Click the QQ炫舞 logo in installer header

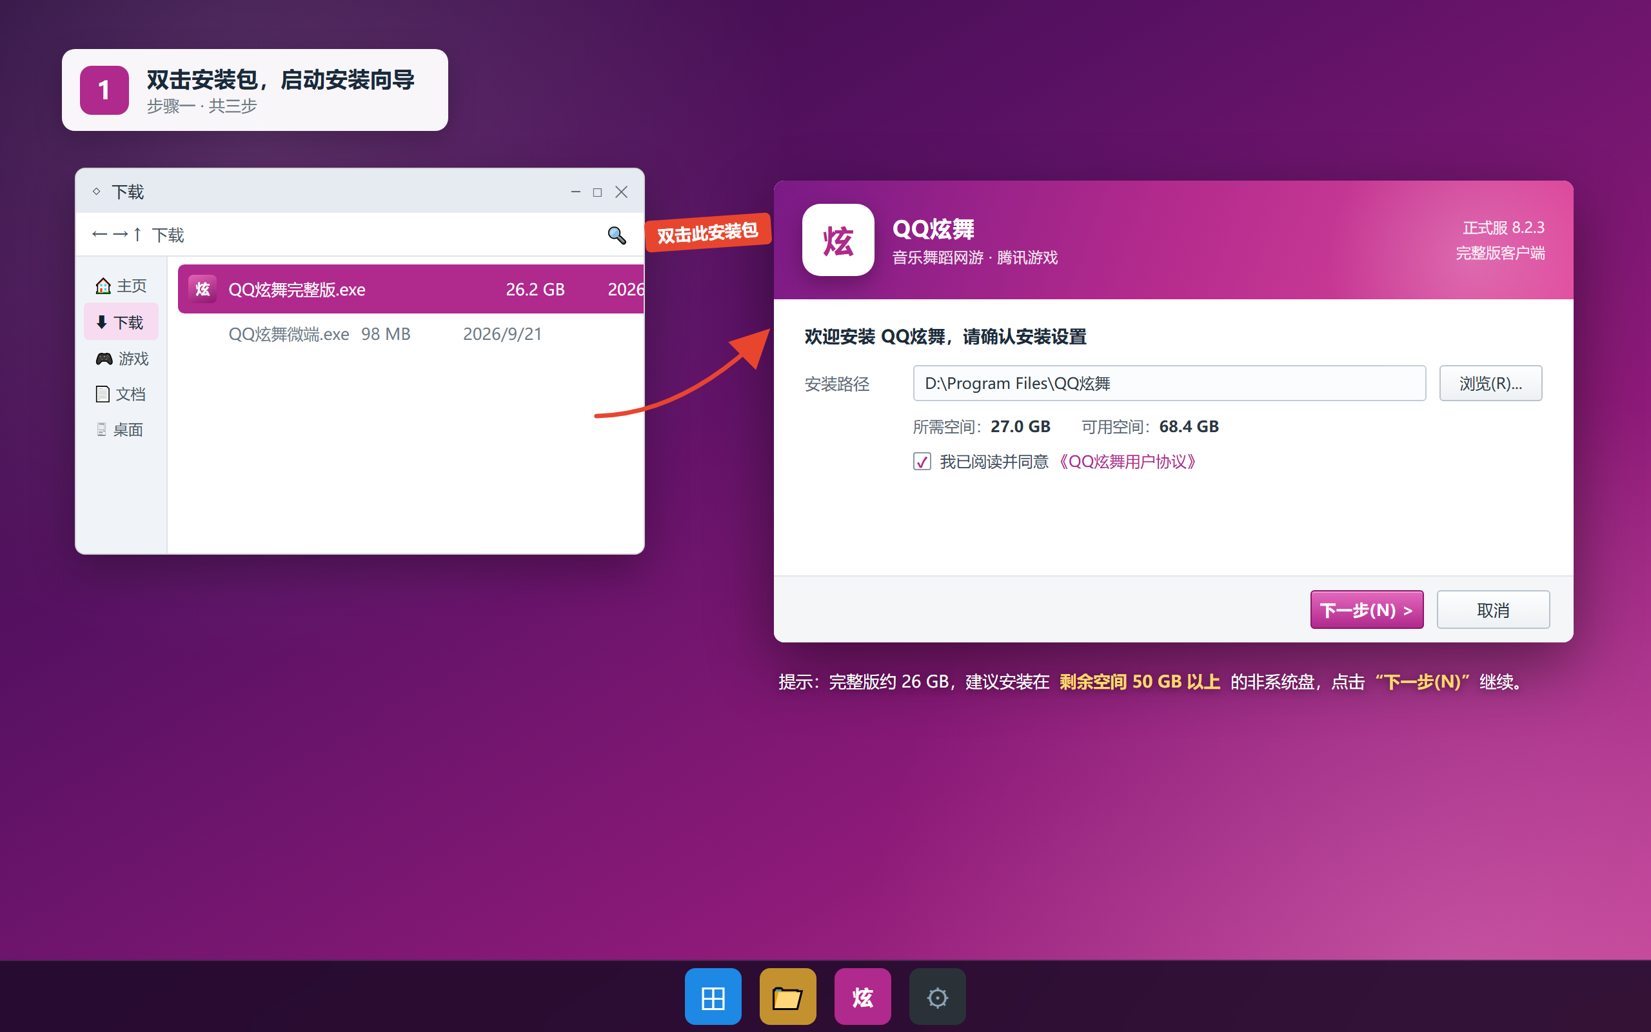click(x=838, y=239)
